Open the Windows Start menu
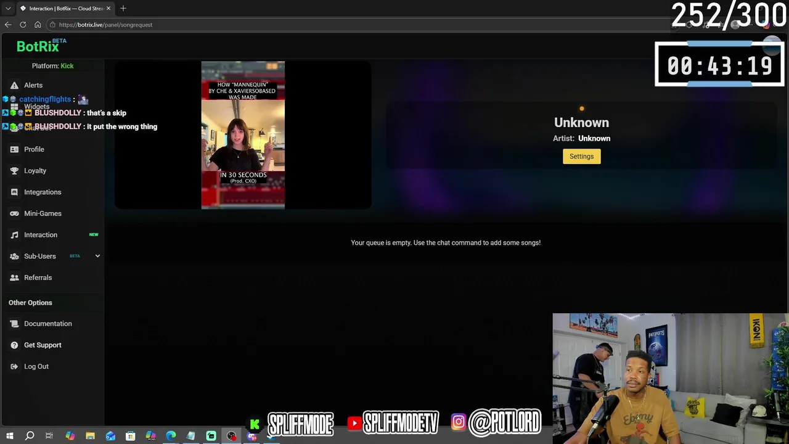Viewport: 789px width, 444px height. click(9, 436)
